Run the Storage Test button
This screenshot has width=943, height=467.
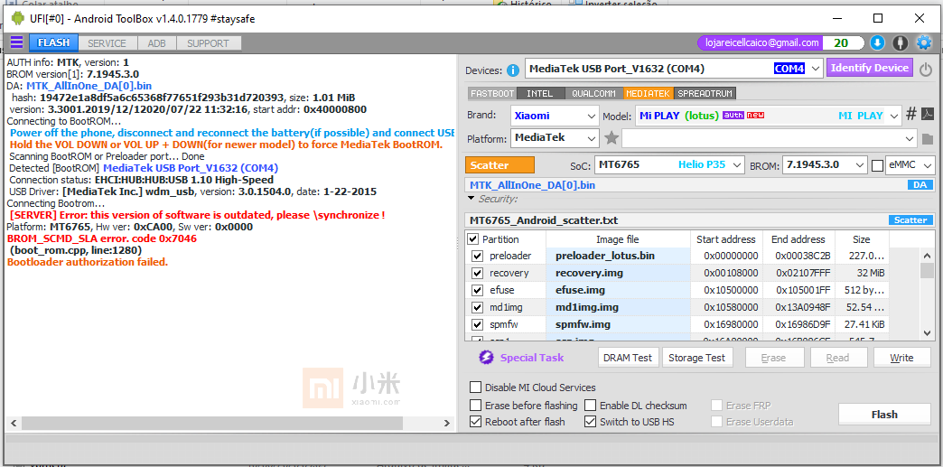tap(697, 358)
